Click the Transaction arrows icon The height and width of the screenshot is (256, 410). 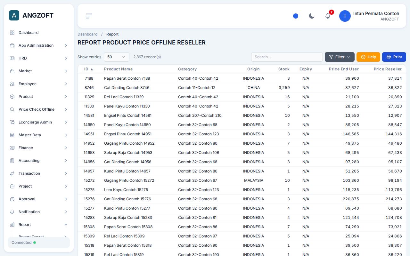point(12,173)
